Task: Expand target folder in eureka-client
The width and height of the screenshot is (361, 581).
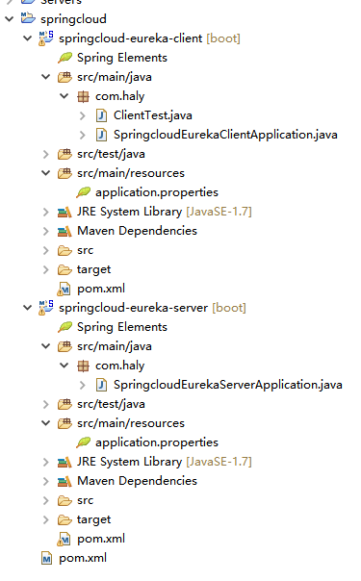Action: [x=45, y=269]
